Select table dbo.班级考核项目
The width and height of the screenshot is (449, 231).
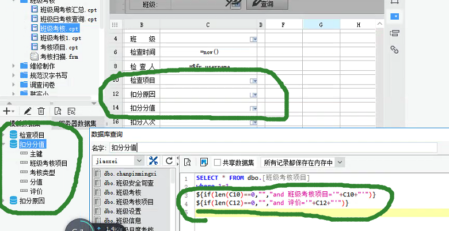tap(129, 202)
